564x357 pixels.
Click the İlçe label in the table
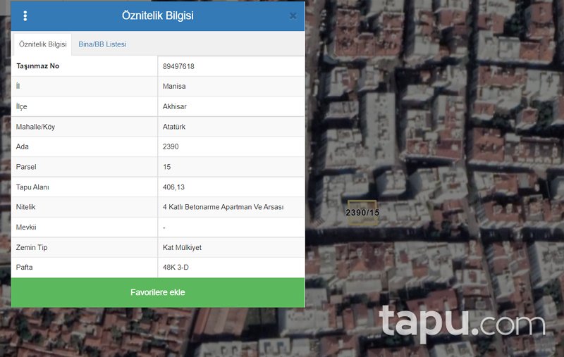point(21,106)
